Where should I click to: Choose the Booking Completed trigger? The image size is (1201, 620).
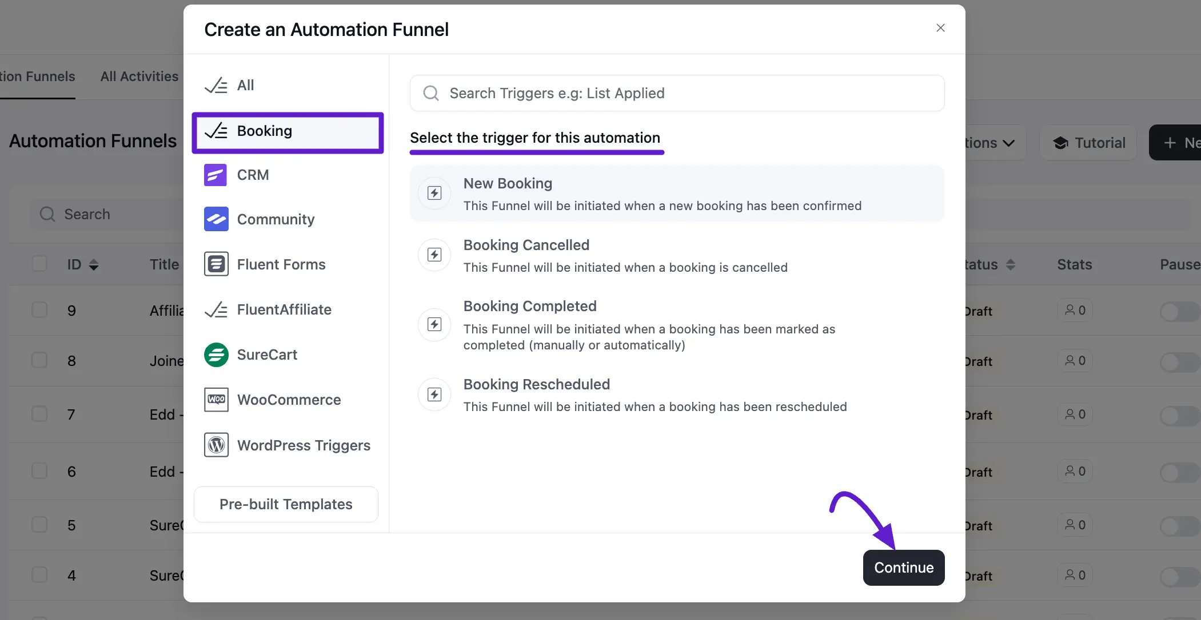(677, 325)
